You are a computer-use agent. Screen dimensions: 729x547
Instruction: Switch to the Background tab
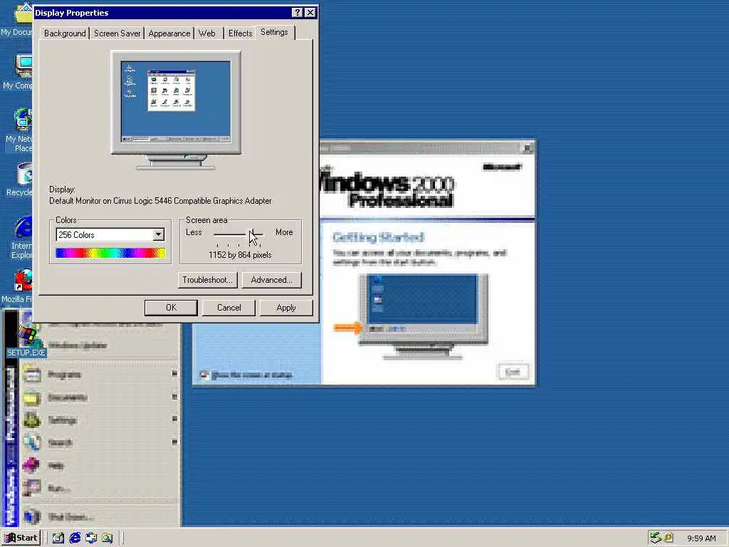click(x=65, y=33)
